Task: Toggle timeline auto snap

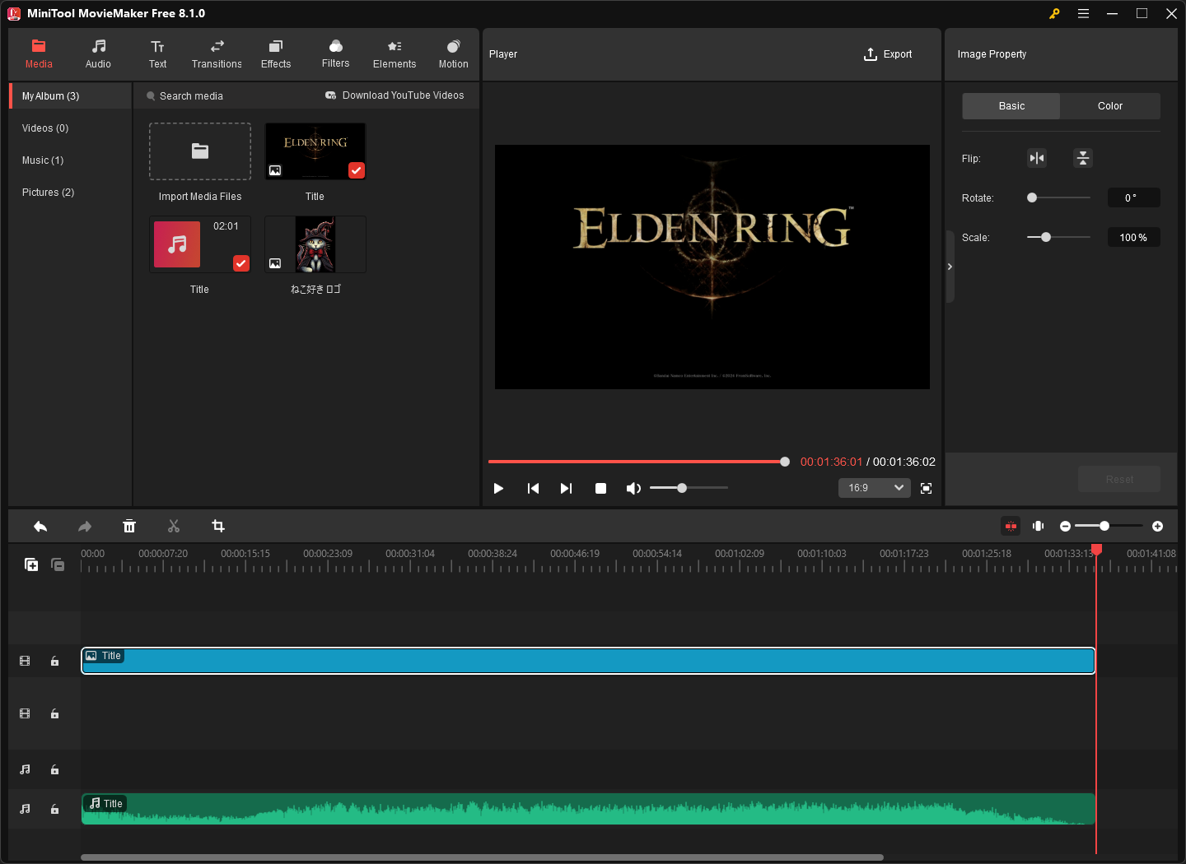Action: coord(1011,526)
